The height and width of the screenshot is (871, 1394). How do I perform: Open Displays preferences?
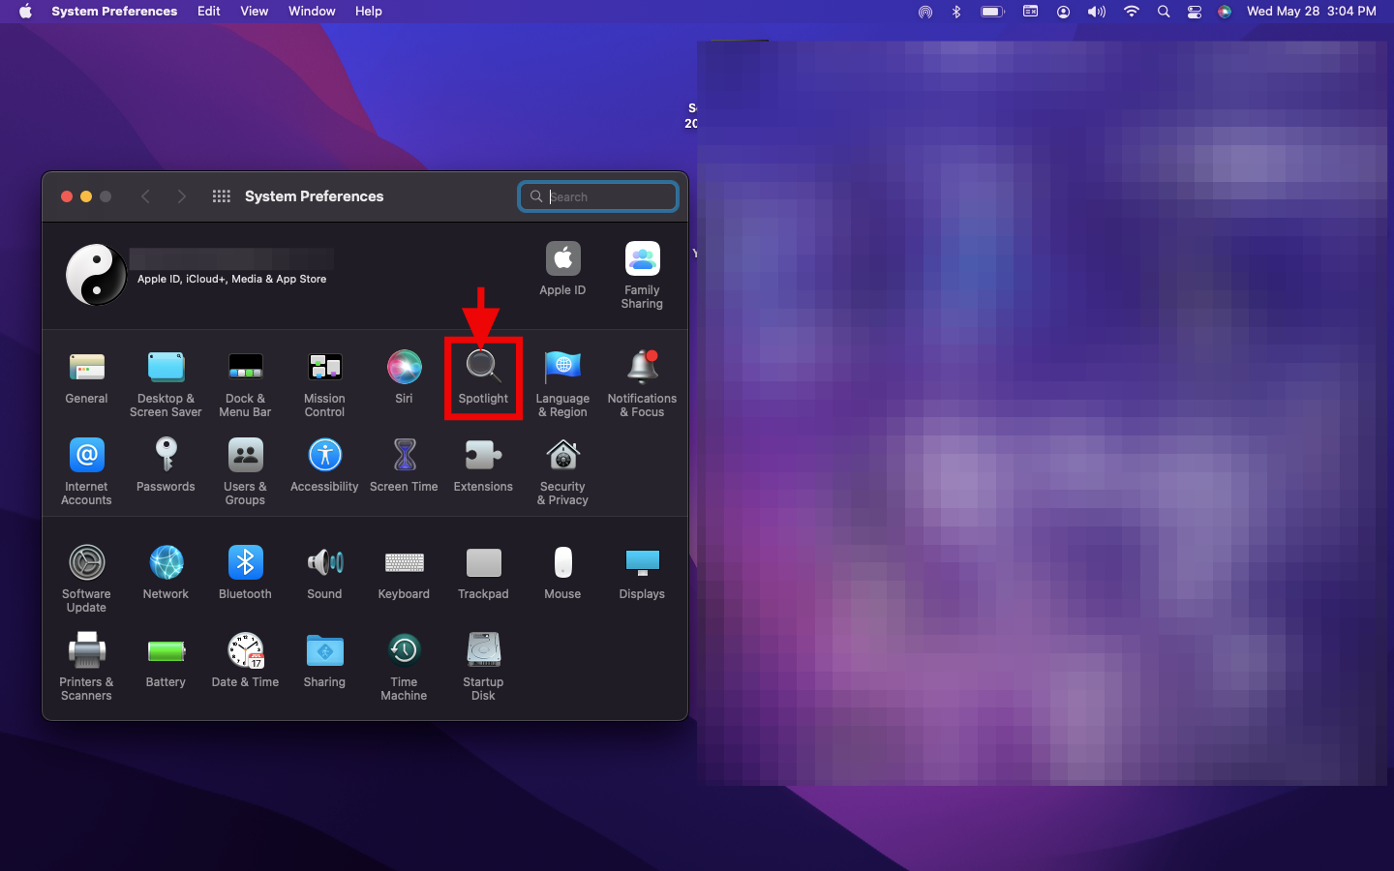click(x=642, y=574)
